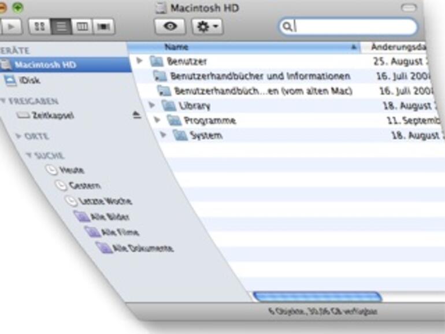445x334 pixels.
Task: Select the Benutzer folder row
Action: tap(280, 61)
